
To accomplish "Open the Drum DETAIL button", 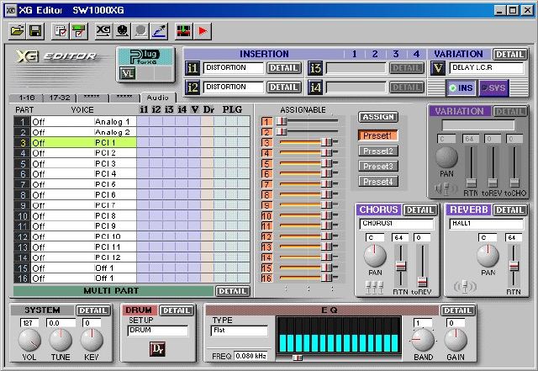I will tap(177, 310).
